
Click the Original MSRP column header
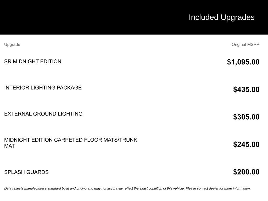245,44
